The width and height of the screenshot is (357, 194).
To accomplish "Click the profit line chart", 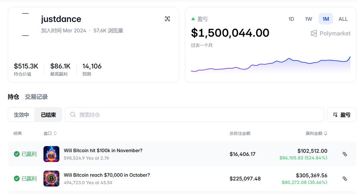I will tap(270, 64).
